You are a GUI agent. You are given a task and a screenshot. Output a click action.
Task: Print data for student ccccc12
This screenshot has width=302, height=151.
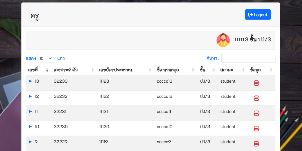pyautogui.click(x=256, y=98)
